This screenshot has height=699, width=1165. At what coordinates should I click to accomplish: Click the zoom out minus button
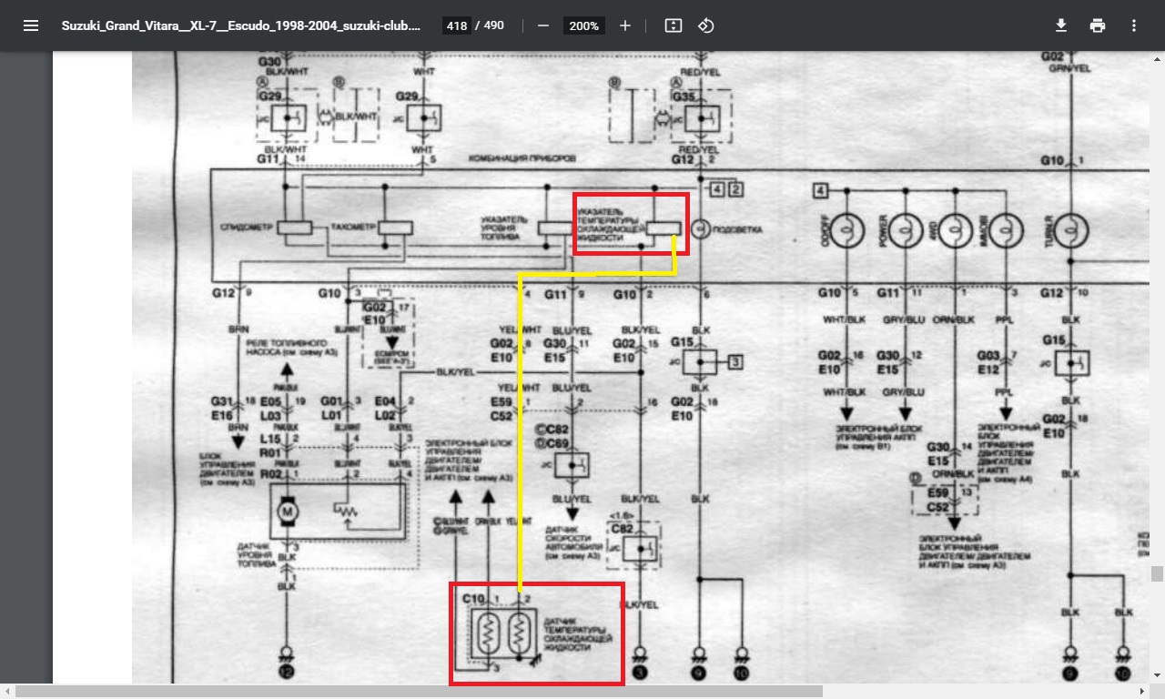click(x=543, y=25)
